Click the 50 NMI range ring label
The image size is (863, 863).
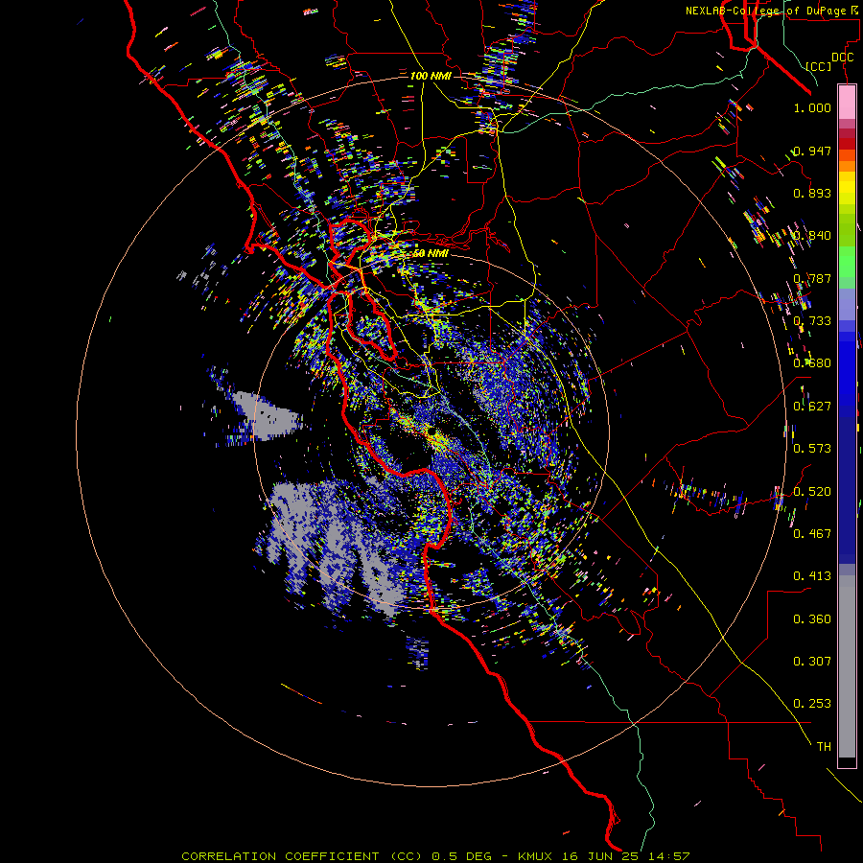click(x=431, y=254)
